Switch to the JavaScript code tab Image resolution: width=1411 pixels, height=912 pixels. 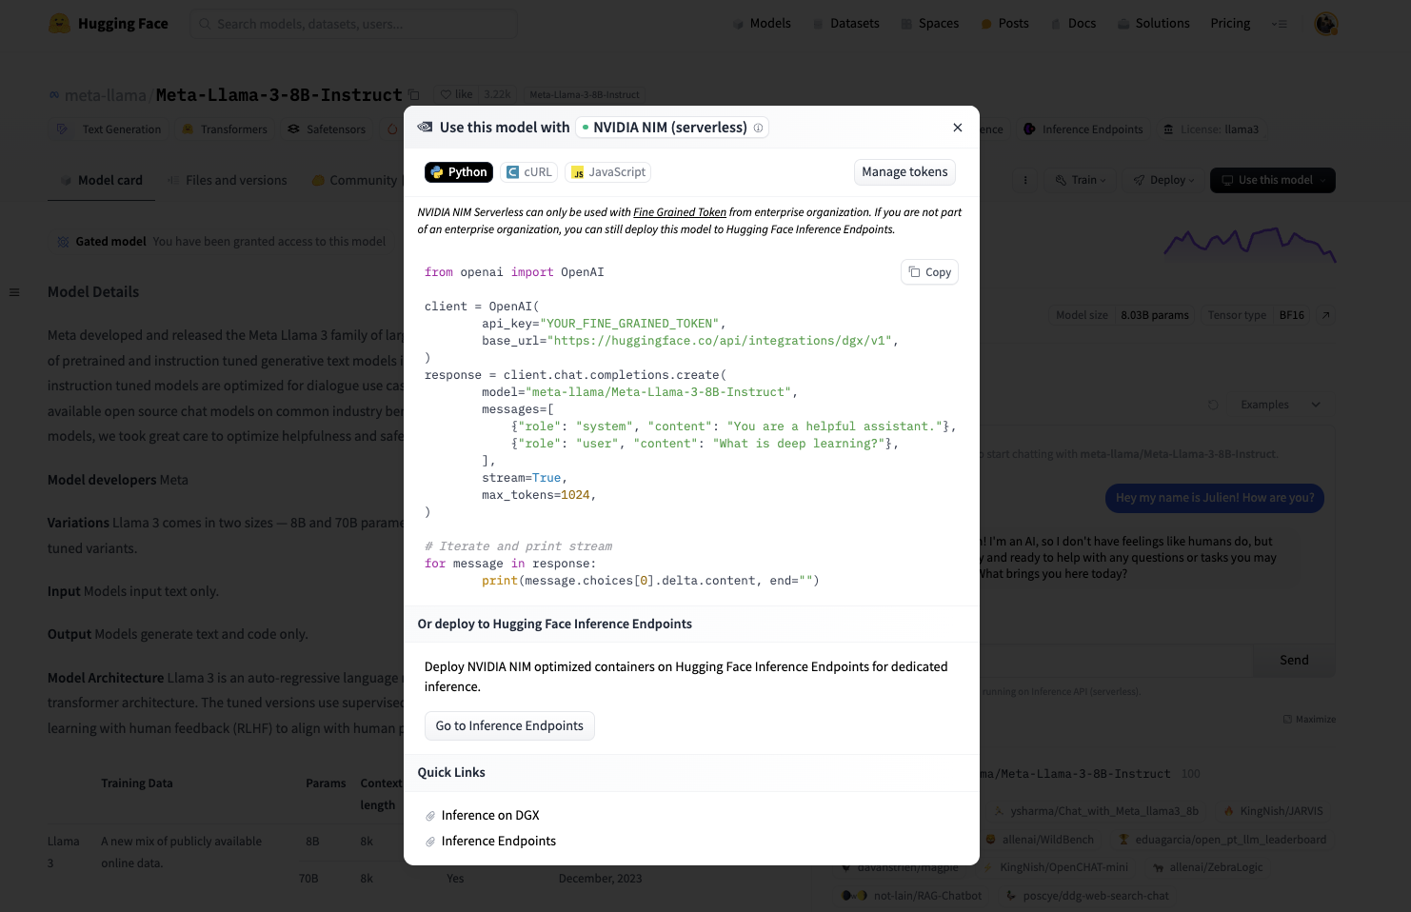[x=608, y=172]
